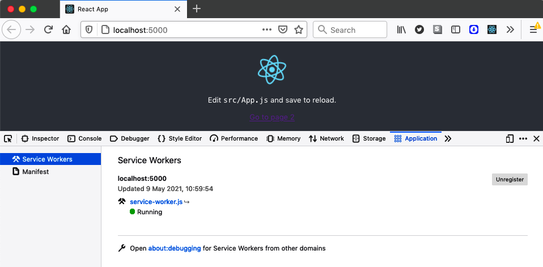Viewport: 543px width, 267px height.
Task: Open the page actions three-dot menu
Action: click(266, 30)
